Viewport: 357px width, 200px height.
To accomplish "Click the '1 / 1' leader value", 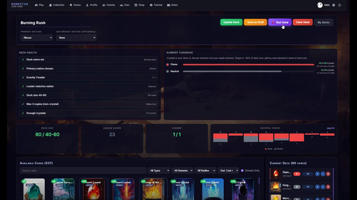I will click(x=177, y=134).
